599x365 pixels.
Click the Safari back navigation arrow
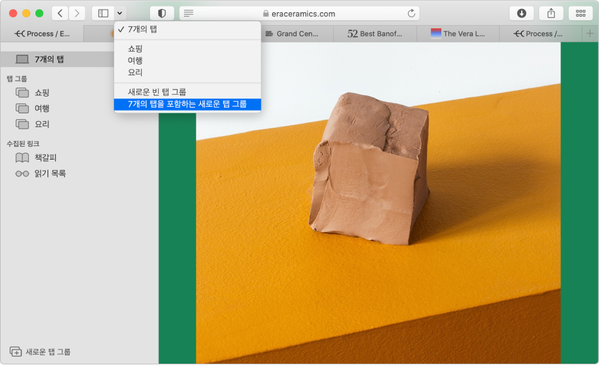tap(60, 13)
